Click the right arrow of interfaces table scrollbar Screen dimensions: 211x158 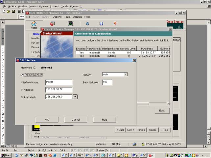point(168,104)
